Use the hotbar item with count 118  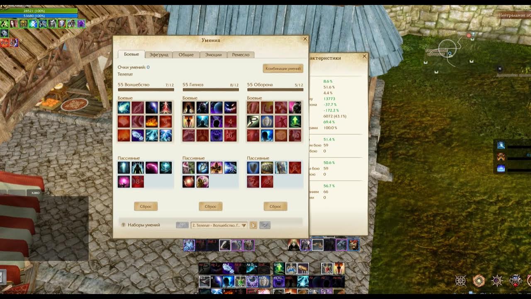[303, 269]
